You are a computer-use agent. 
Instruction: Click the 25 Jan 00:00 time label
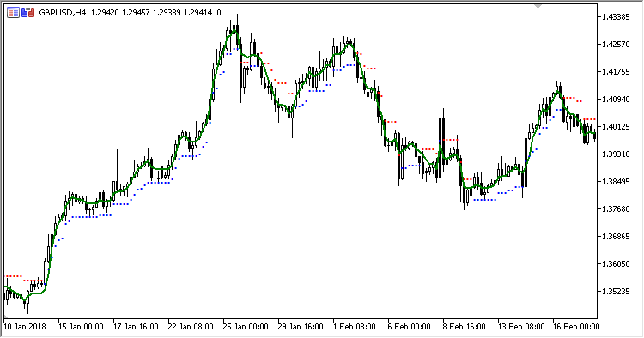246,327
